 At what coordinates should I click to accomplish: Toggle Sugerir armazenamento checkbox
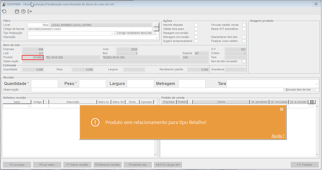pyautogui.click(x=196, y=41)
